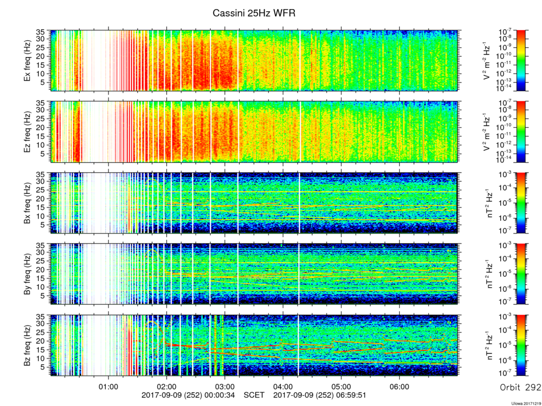Image resolution: width=542 pixels, height=406 pixels.
Task: Click the By freq (Hz) axis label
Action: click(28, 274)
